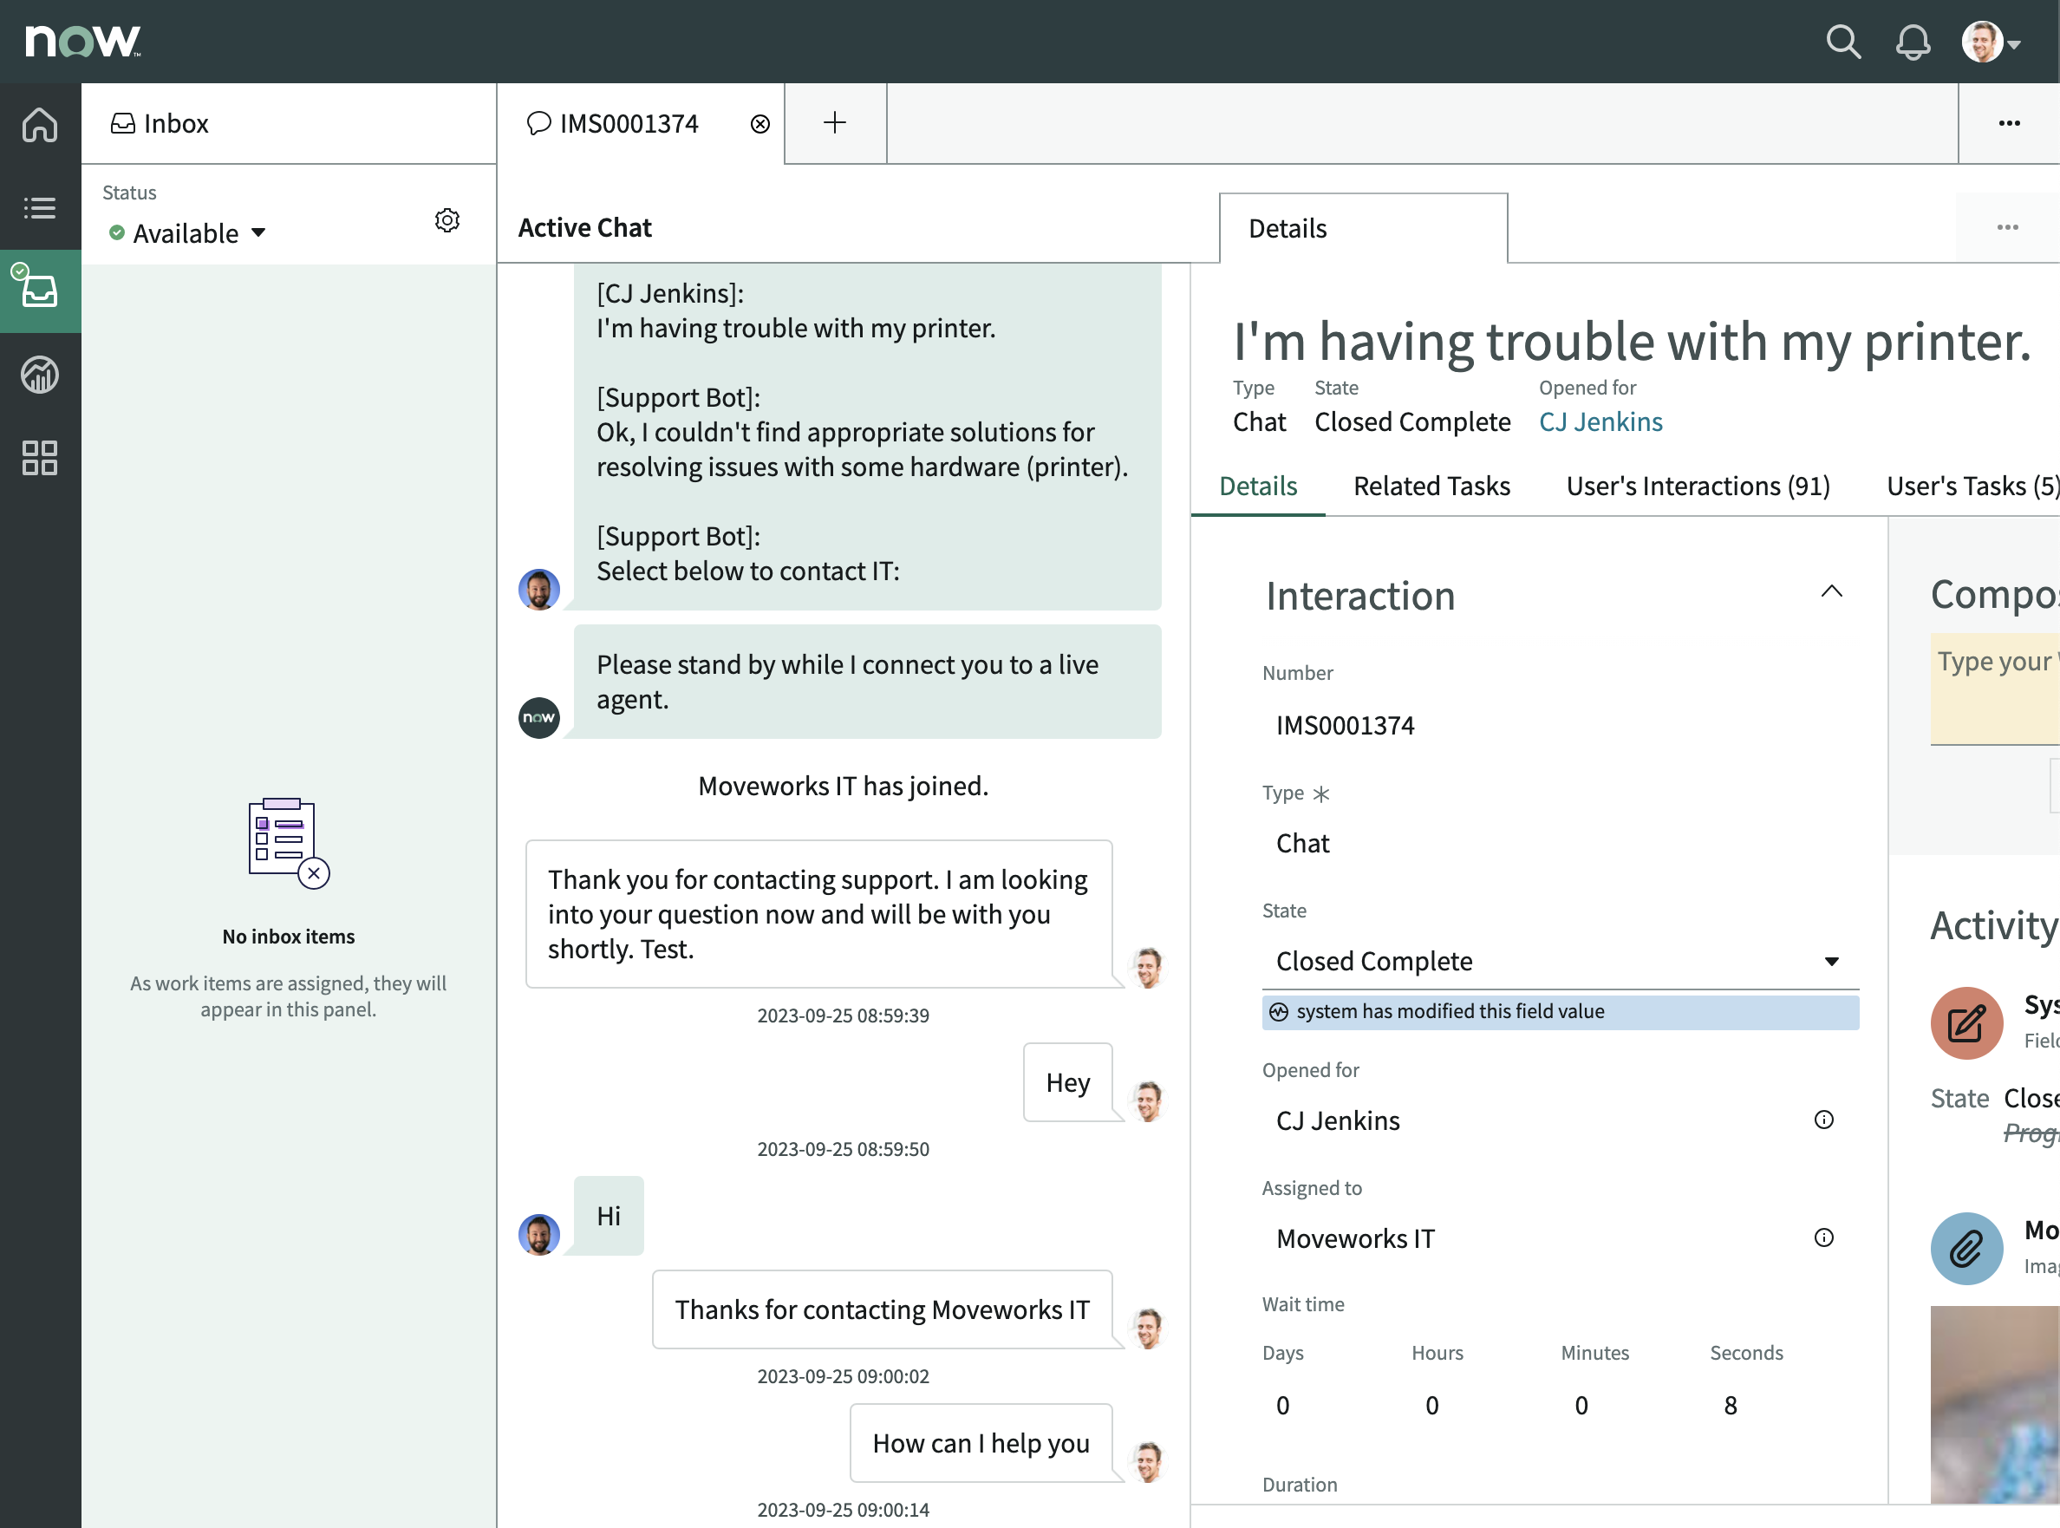Click the activity attachment paperclip icon

click(1965, 1249)
